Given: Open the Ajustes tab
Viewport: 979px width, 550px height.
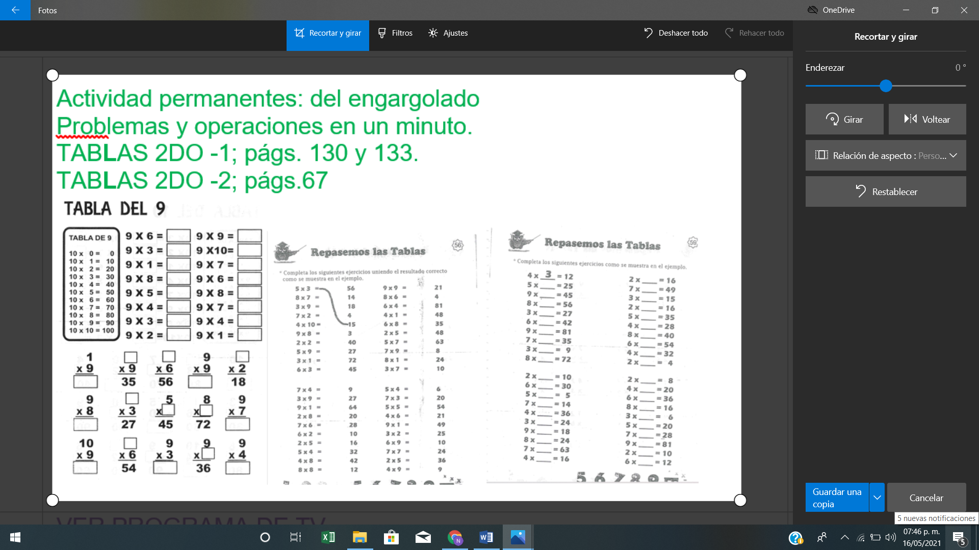Looking at the screenshot, I should pyautogui.click(x=448, y=33).
